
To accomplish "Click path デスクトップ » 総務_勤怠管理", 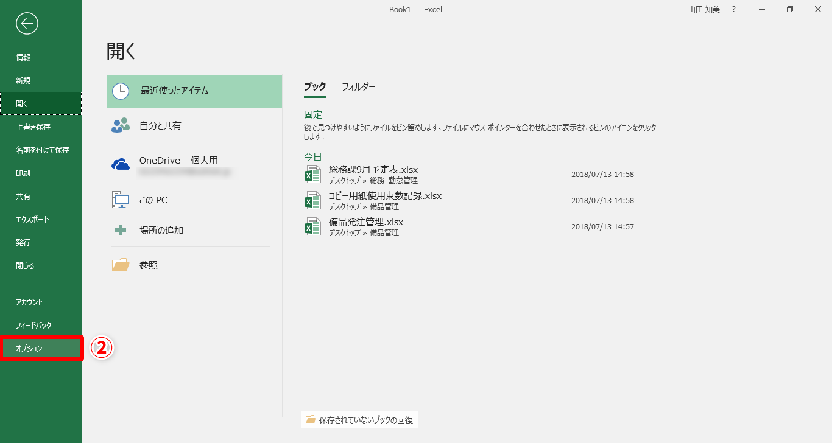I will coord(373,180).
